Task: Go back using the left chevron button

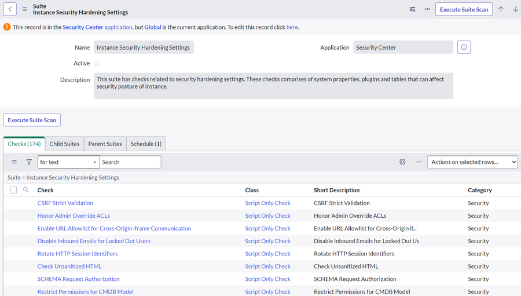Action: point(10,9)
